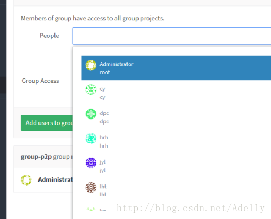
Task: Click the partially visible avatar below lht
Action: click(91, 210)
